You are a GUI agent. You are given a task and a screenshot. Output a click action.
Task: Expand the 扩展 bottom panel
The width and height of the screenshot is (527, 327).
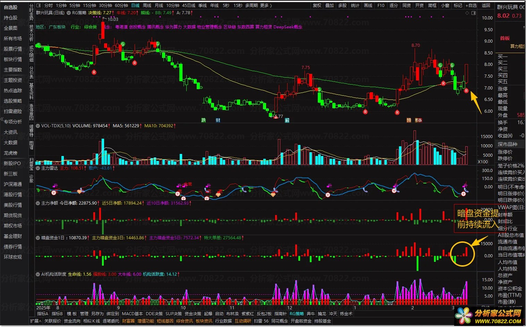click(x=35, y=321)
